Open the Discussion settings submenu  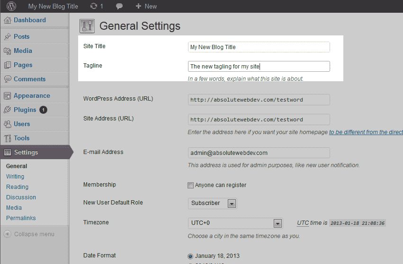click(x=21, y=197)
